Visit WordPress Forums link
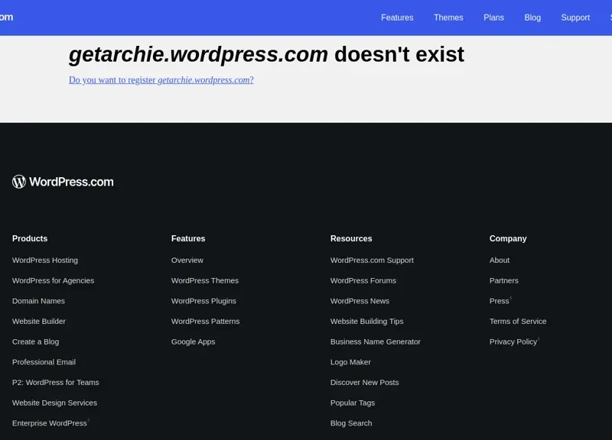The height and width of the screenshot is (440, 612). [x=363, y=280]
